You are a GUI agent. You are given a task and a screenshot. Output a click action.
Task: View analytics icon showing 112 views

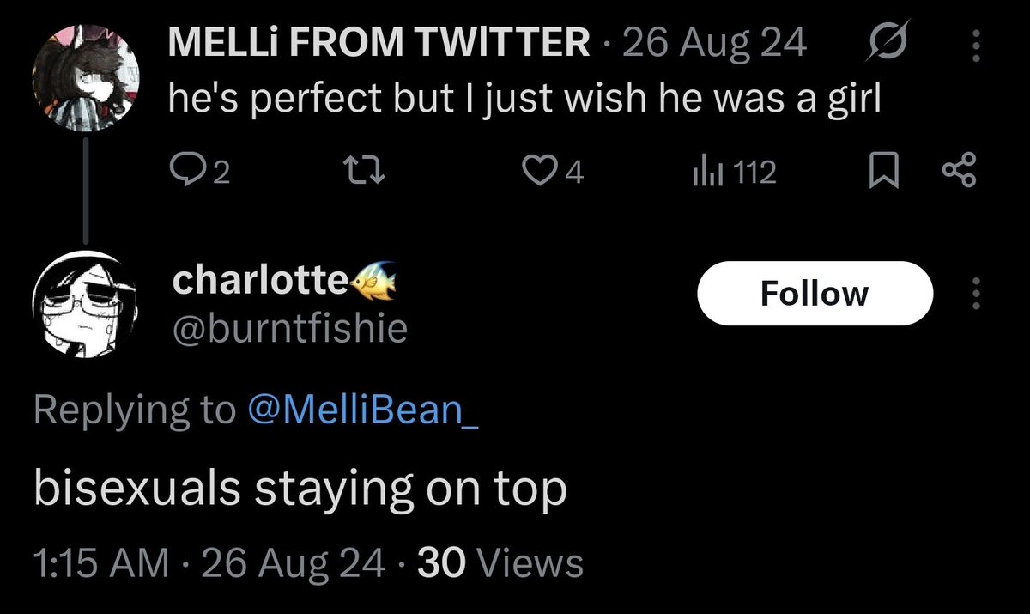point(704,173)
